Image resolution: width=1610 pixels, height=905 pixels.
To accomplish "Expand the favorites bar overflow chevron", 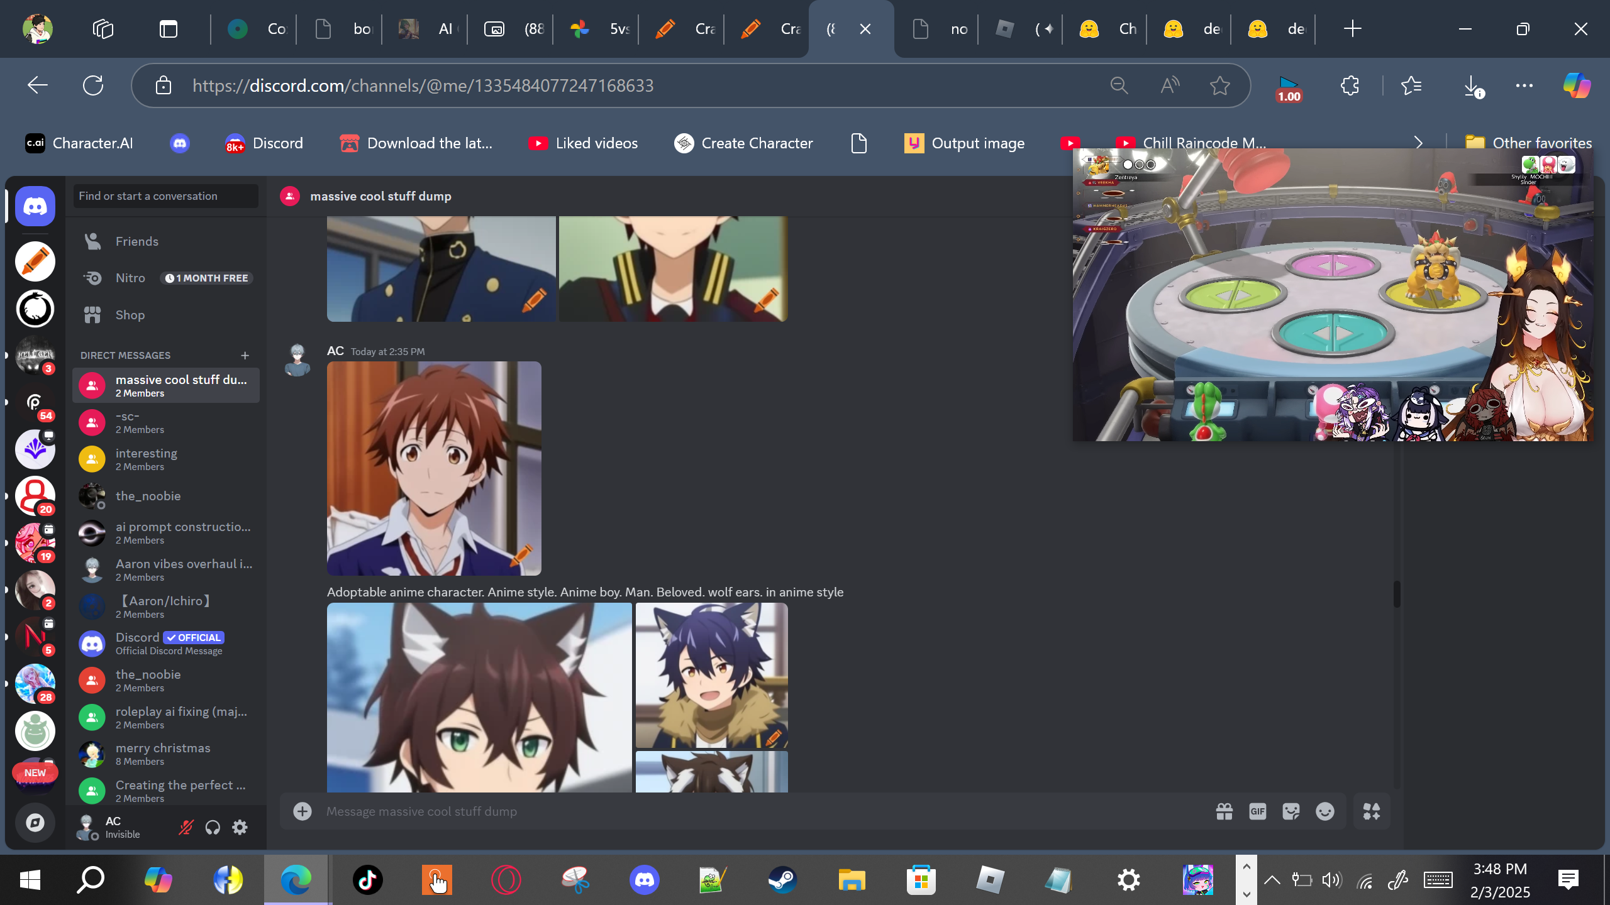I will coord(1419,143).
